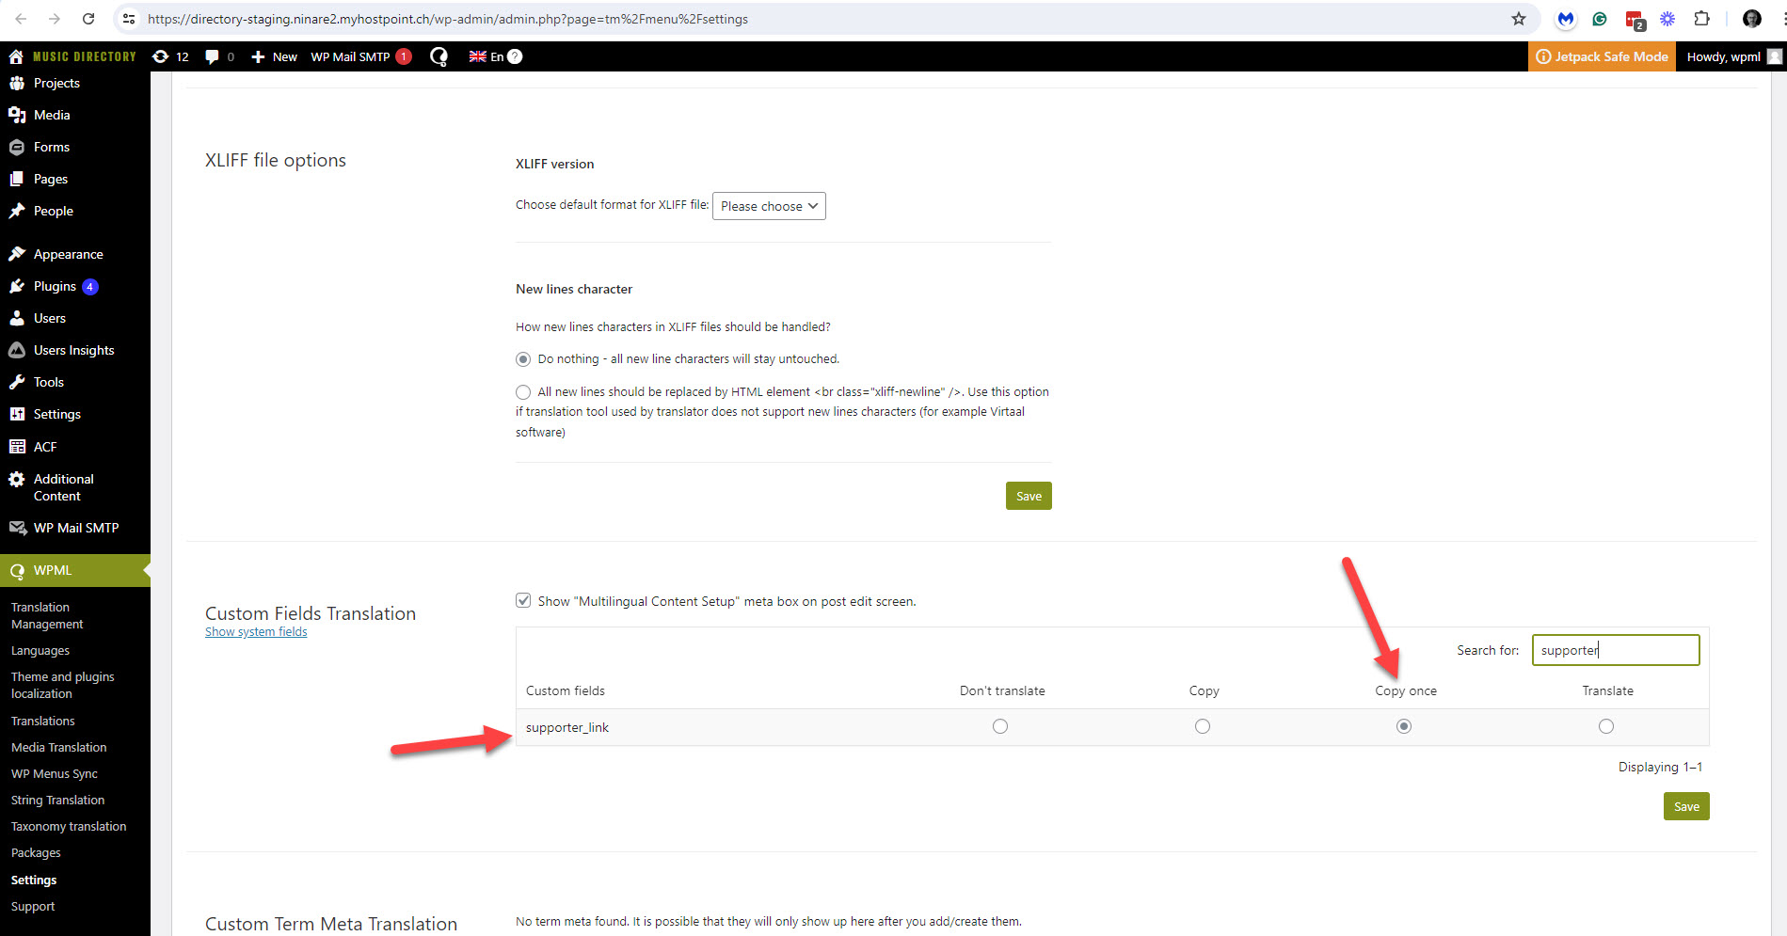Viewport: 1787px width, 936px height.
Task: Save the XLIFF file options
Action: coord(1029,496)
